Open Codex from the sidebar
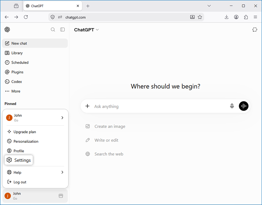The width and height of the screenshot is (262, 205). tap(35, 82)
